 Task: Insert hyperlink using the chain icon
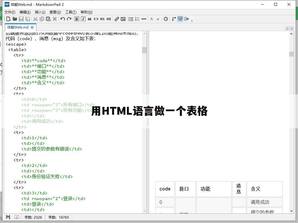(x=117, y=19)
